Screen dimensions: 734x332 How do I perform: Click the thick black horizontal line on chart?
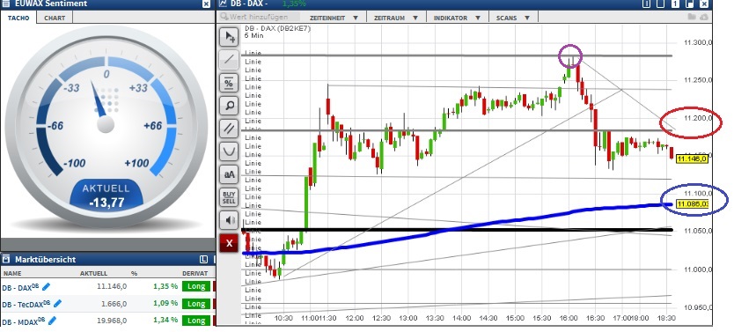pos(457,230)
